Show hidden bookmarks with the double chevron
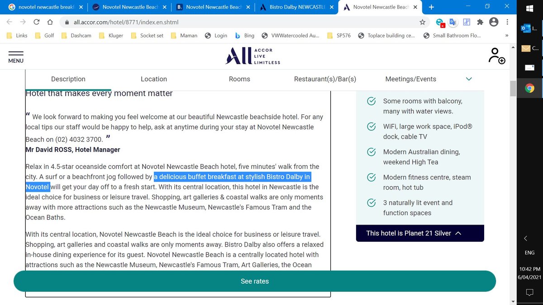This screenshot has height=305, width=543. tap(506, 36)
